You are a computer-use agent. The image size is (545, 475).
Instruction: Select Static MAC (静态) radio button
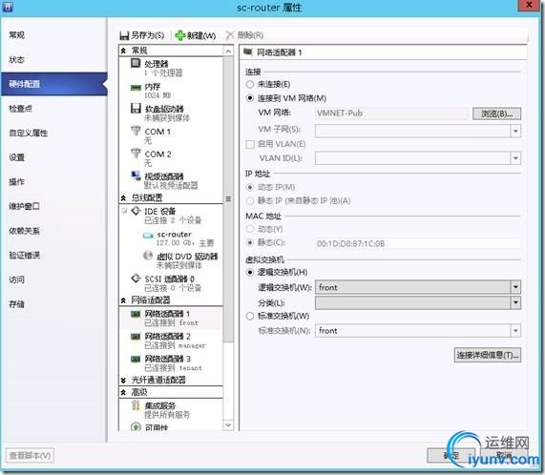pyautogui.click(x=250, y=242)
